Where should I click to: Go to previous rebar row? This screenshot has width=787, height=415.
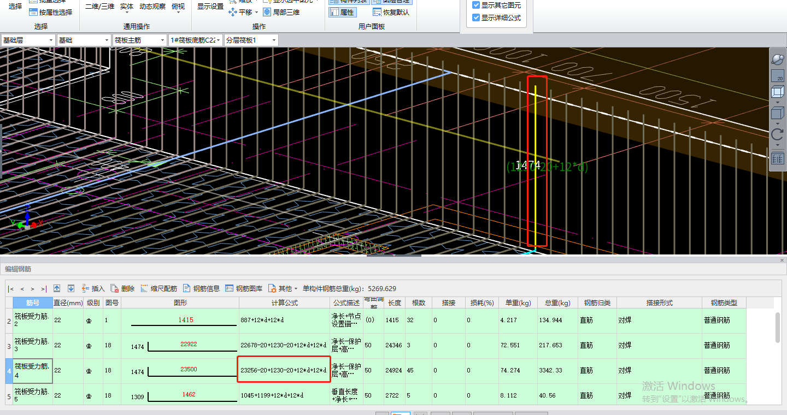(22, 289)
